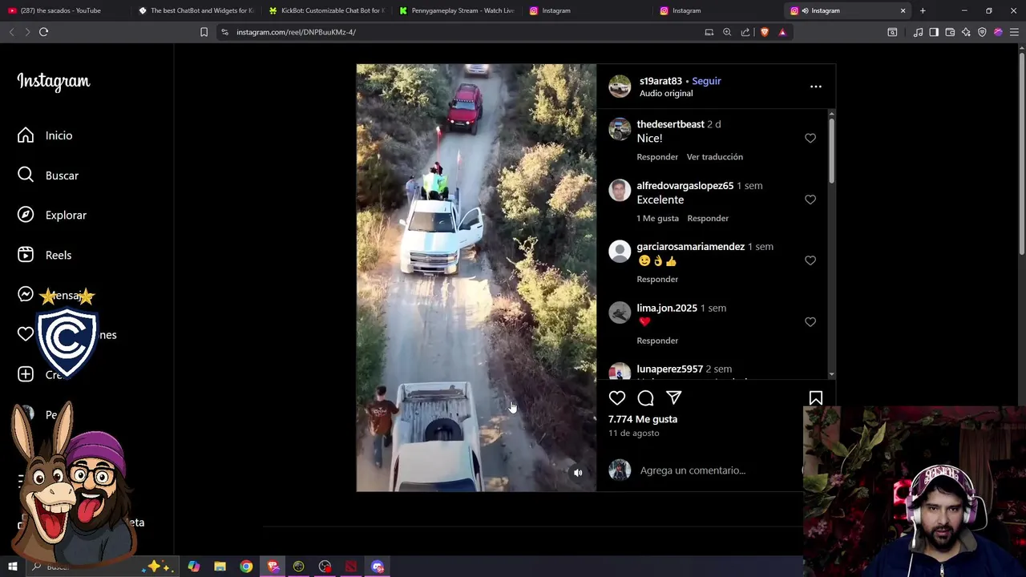
Task: Reply to the thedesertbeast comment
Action: [x=657, y=157]
